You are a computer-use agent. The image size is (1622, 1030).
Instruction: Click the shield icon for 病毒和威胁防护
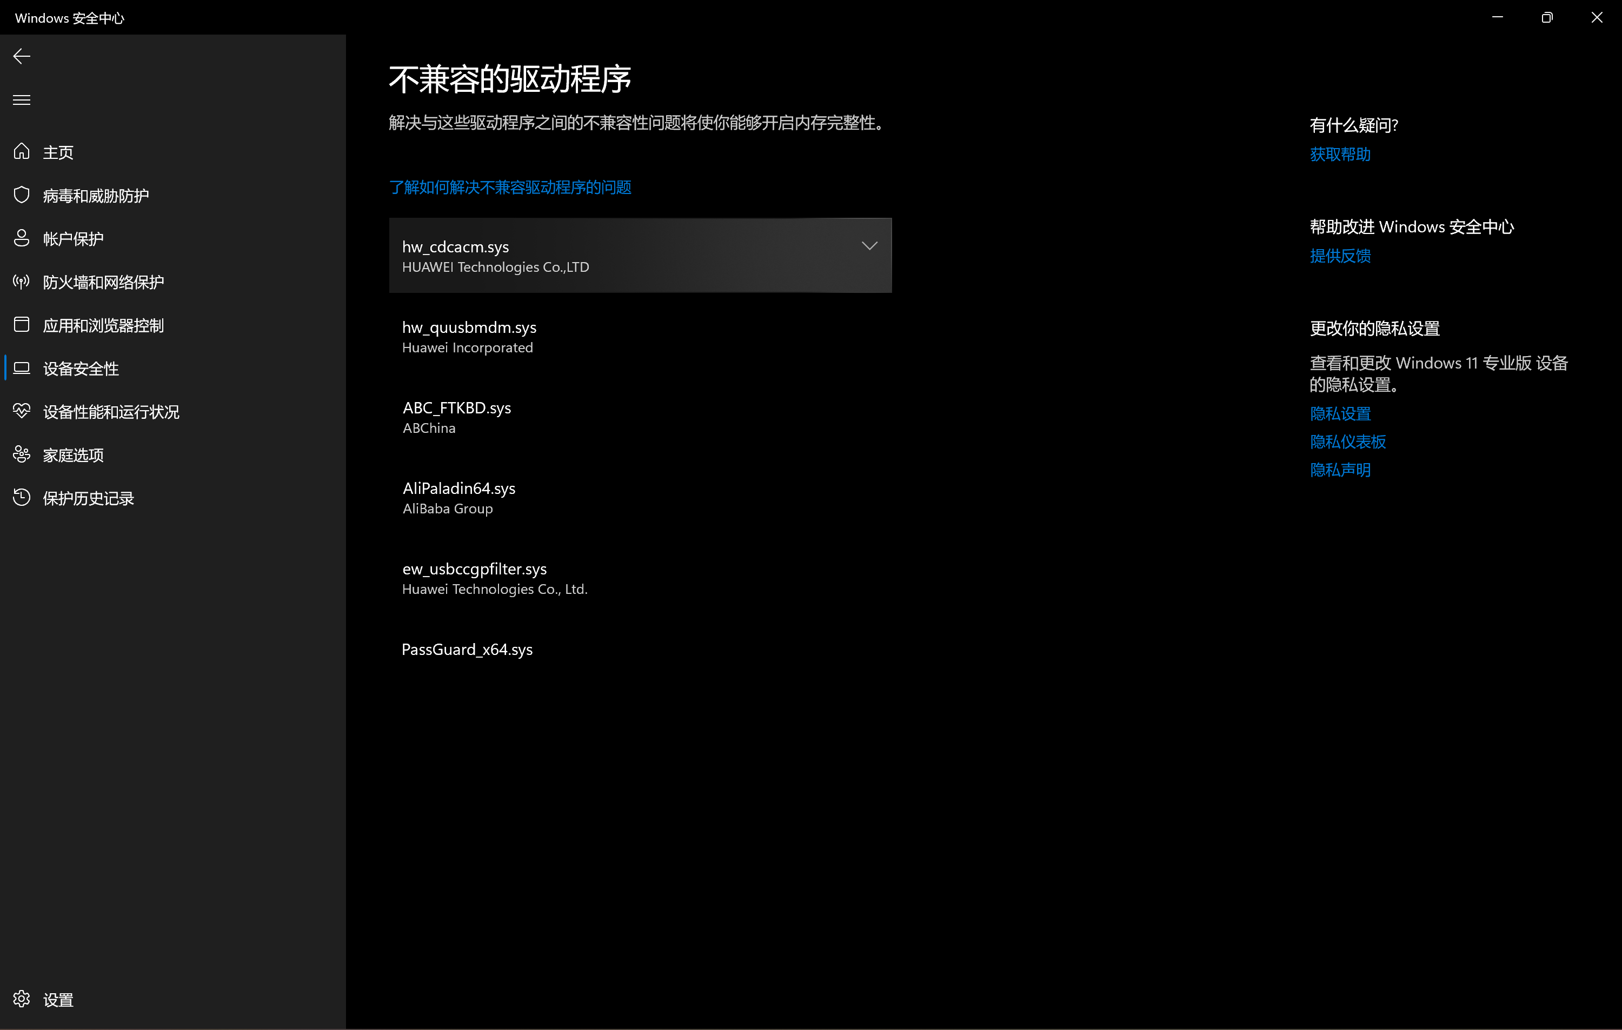[22, 195]
